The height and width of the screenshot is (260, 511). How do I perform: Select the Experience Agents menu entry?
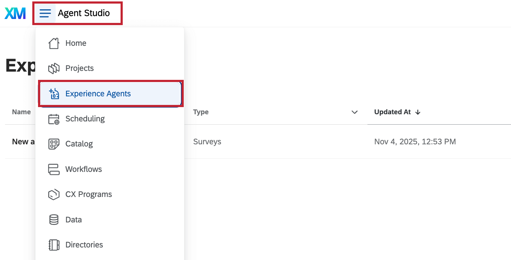click(x=98, y=93)
